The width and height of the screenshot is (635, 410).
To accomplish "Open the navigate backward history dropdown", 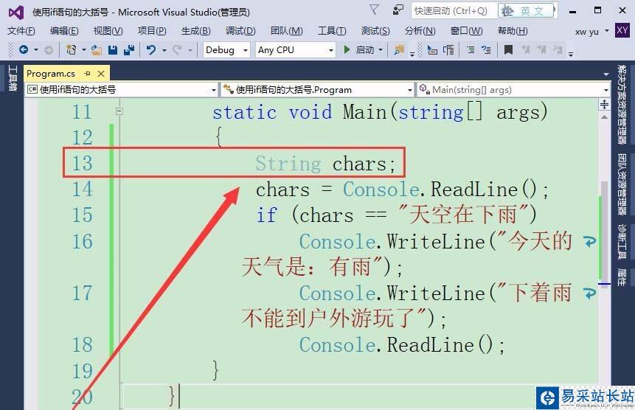I will (35, 50).
